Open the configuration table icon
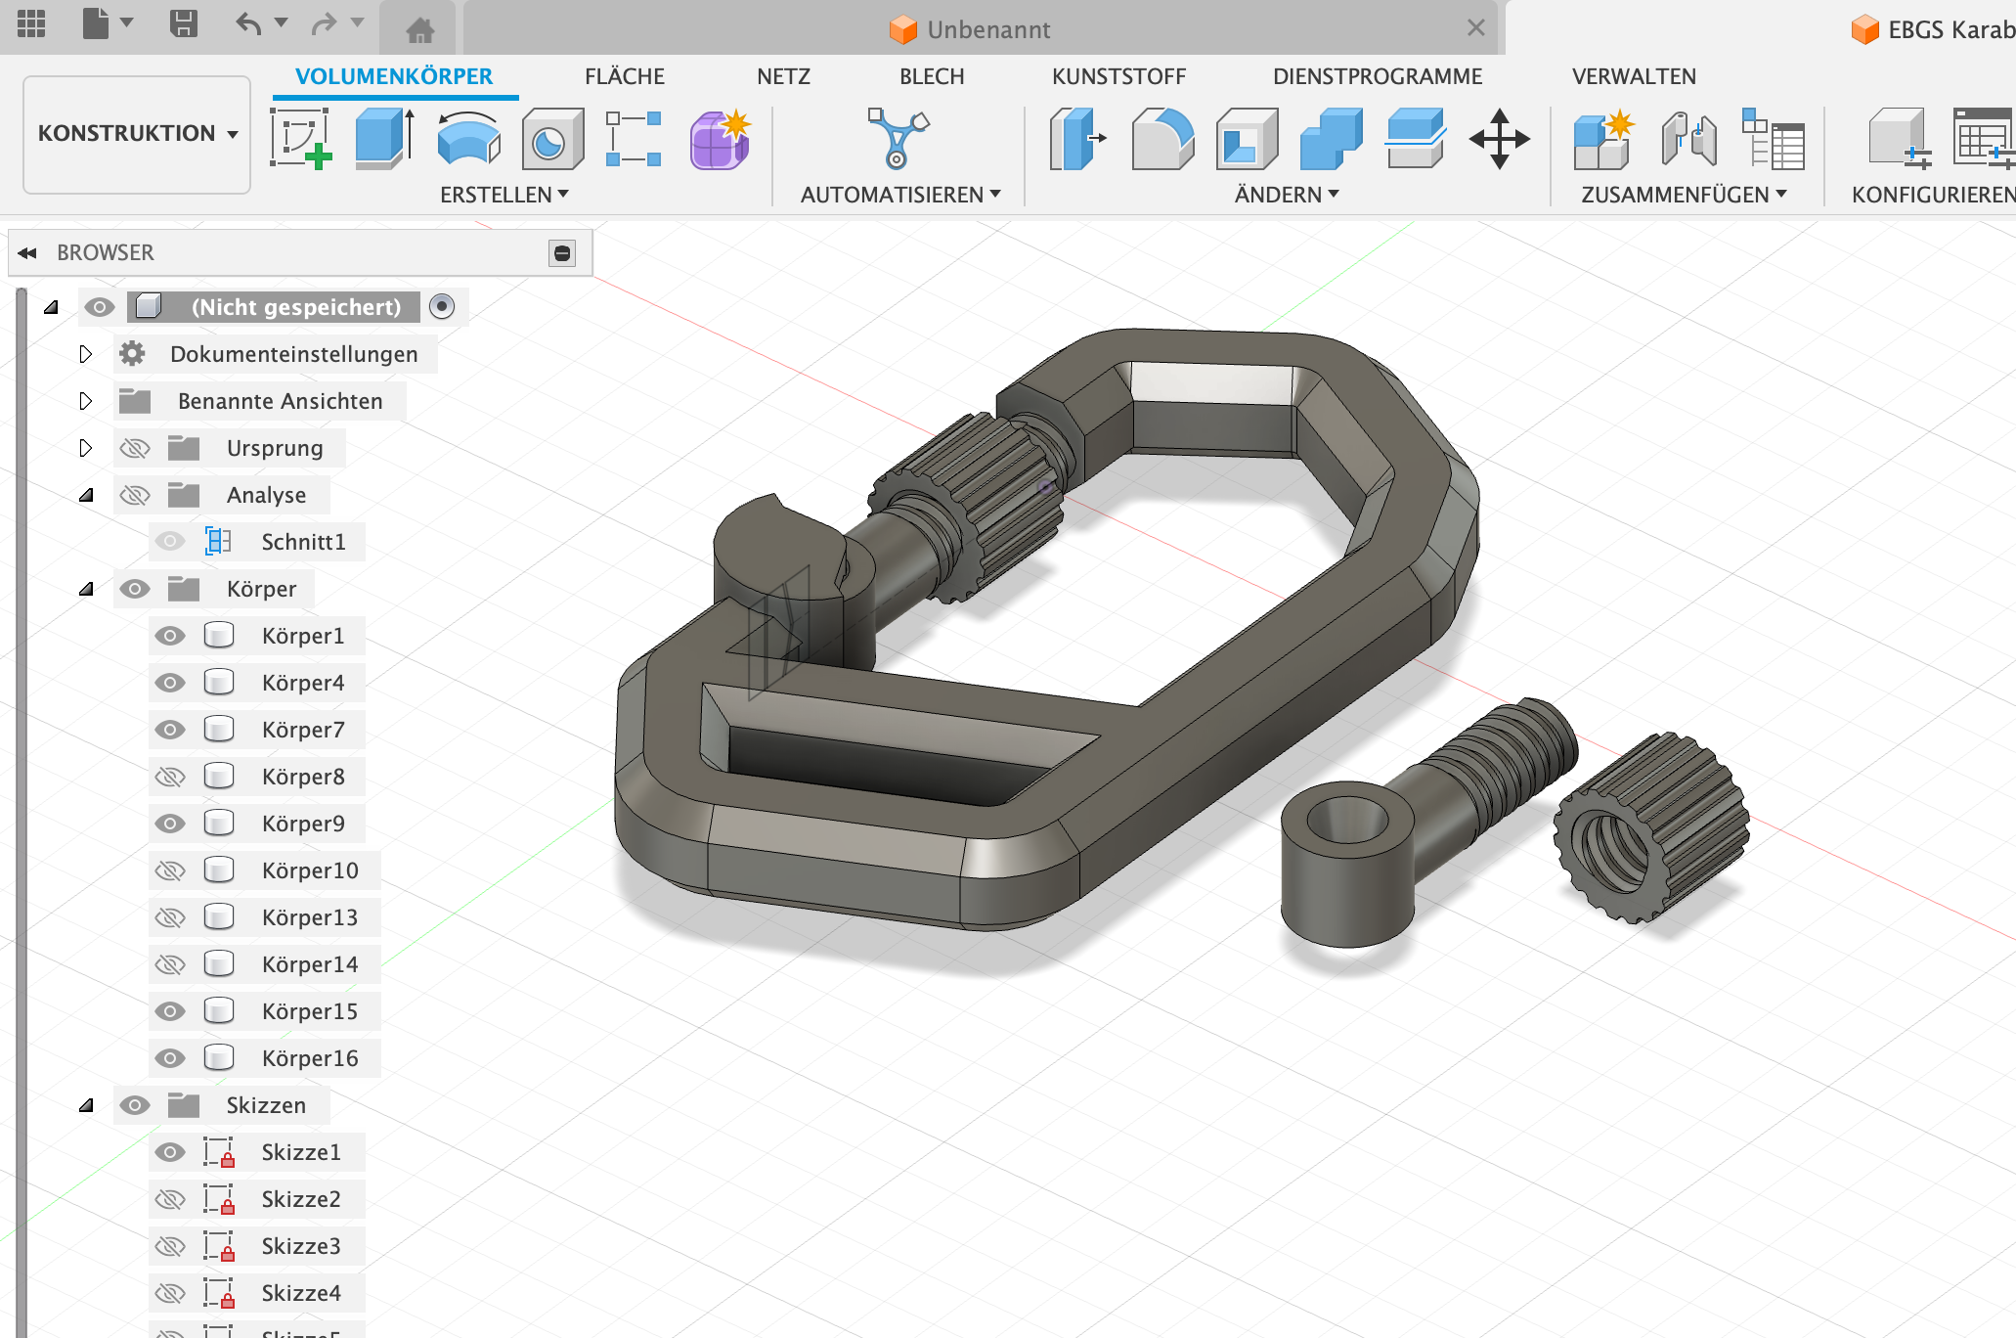 pos(1984,140)
